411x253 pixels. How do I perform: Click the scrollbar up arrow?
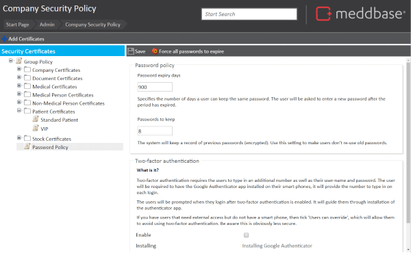(408, 60)
